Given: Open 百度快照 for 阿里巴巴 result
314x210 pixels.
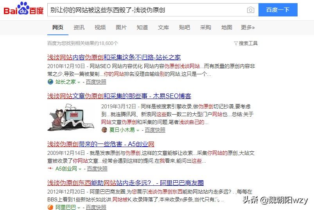Looking at the screenshot, I should coord(96,207).
